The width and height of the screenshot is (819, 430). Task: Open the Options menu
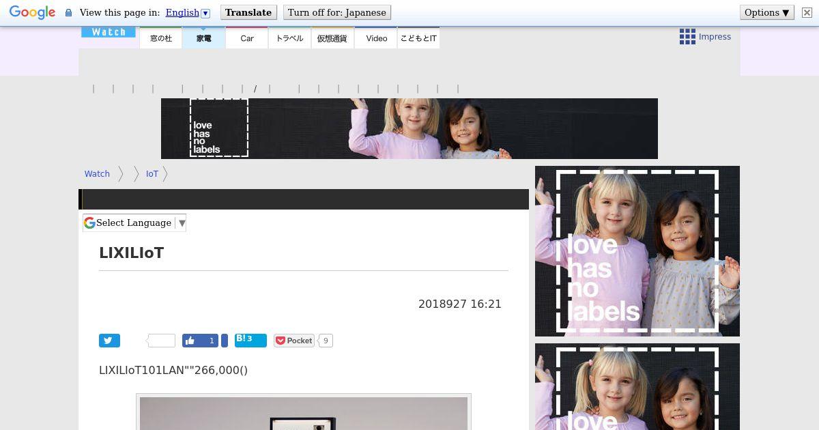click(x=767, y=12)
